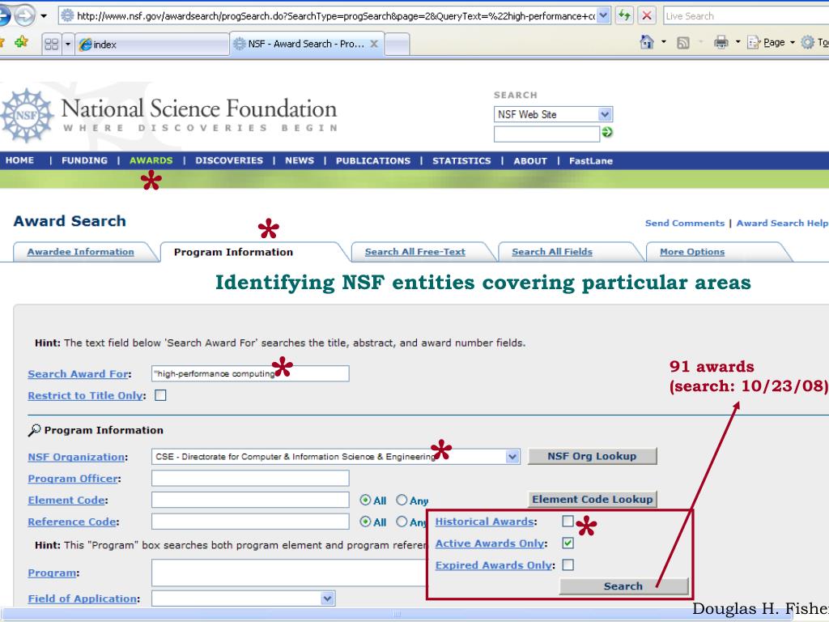Image resolution: width=829 pixels, height=622 pixels.
Task: Open a new blank browser tab
Action: point(397,45)
